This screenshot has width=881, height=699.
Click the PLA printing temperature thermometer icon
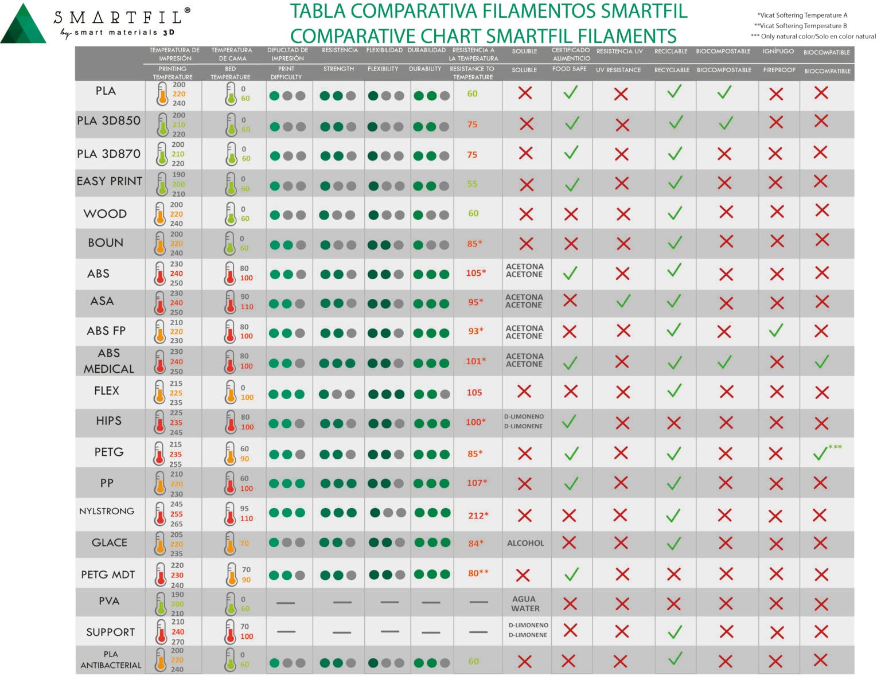(x=162, y=94)
